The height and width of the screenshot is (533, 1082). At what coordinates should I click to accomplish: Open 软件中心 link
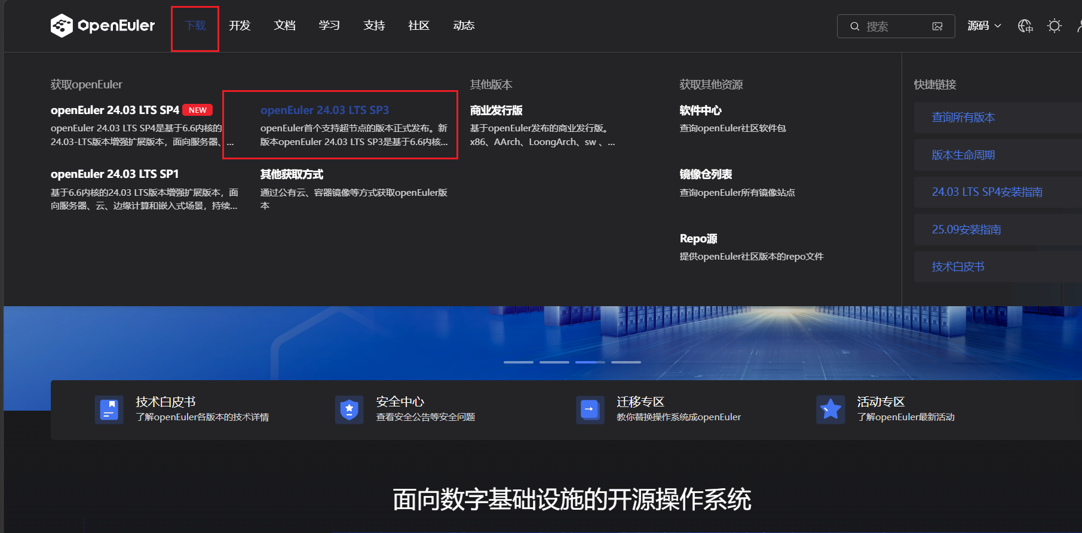pyautogui.click(x=700, y=110)
